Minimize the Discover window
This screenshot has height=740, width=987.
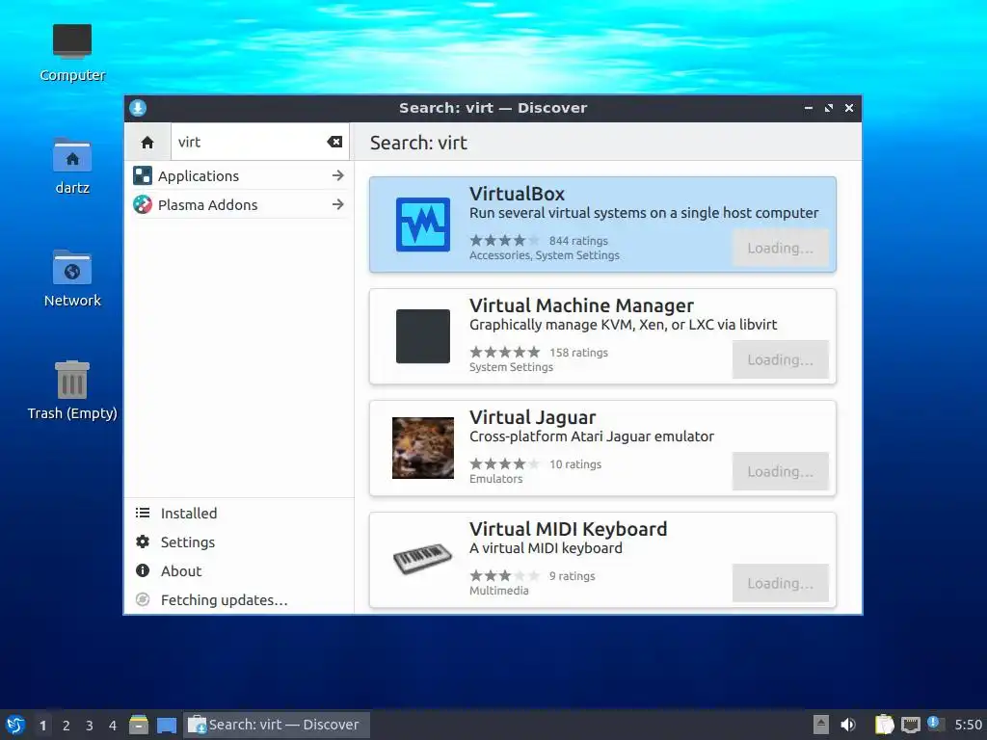coord(809,108)
